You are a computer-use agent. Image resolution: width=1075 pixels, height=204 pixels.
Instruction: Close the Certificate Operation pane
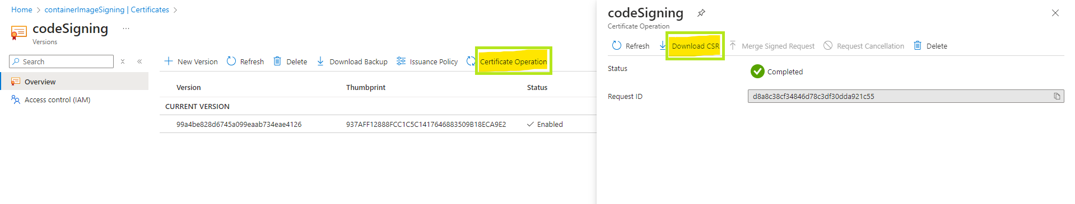click(x=1055, y=13)
